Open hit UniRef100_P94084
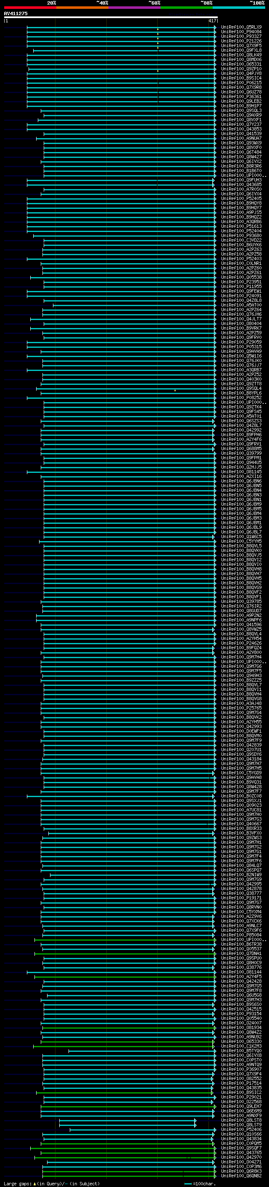 (241, 32)
